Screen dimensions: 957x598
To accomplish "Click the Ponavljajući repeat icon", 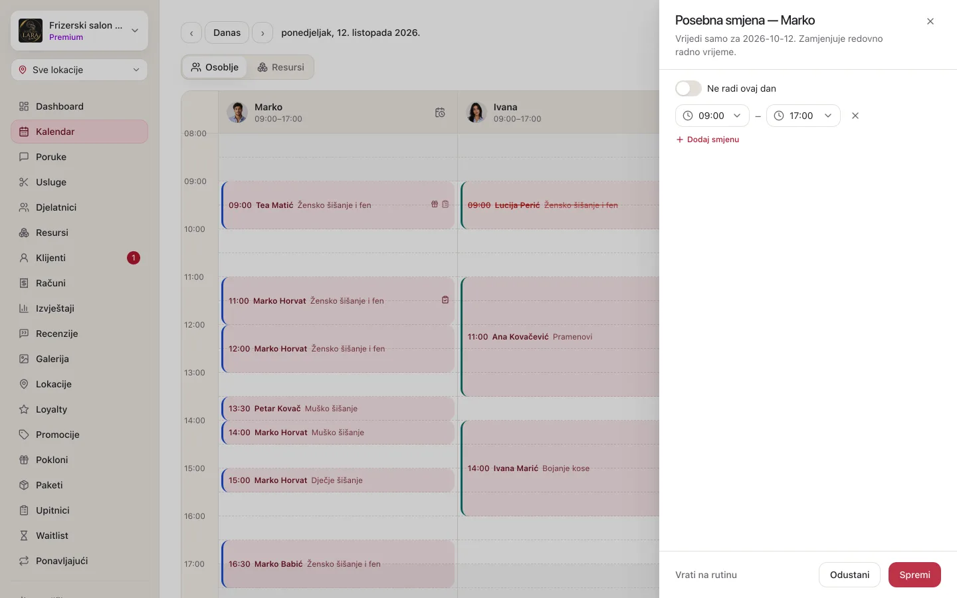I will click(24, 561).
